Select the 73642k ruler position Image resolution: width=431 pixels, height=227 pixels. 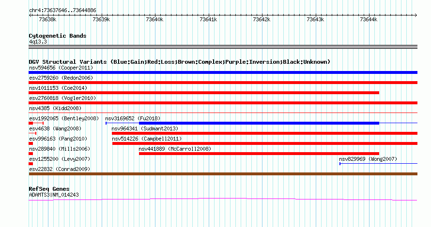pos(262,19)
